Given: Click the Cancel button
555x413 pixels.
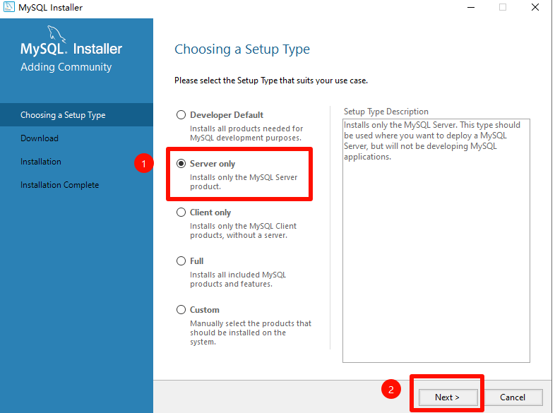Looking at the screenshot, I should coord(513,397).
